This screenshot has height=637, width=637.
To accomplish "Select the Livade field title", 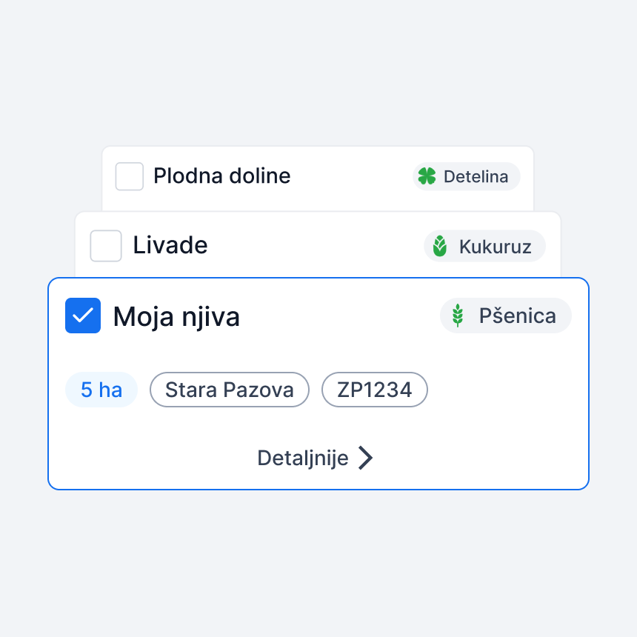I will 170,245.
